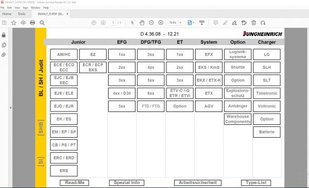Click the Arbeitssicherheit button
This screenshot has height=188, width=309.
(198, 183)
